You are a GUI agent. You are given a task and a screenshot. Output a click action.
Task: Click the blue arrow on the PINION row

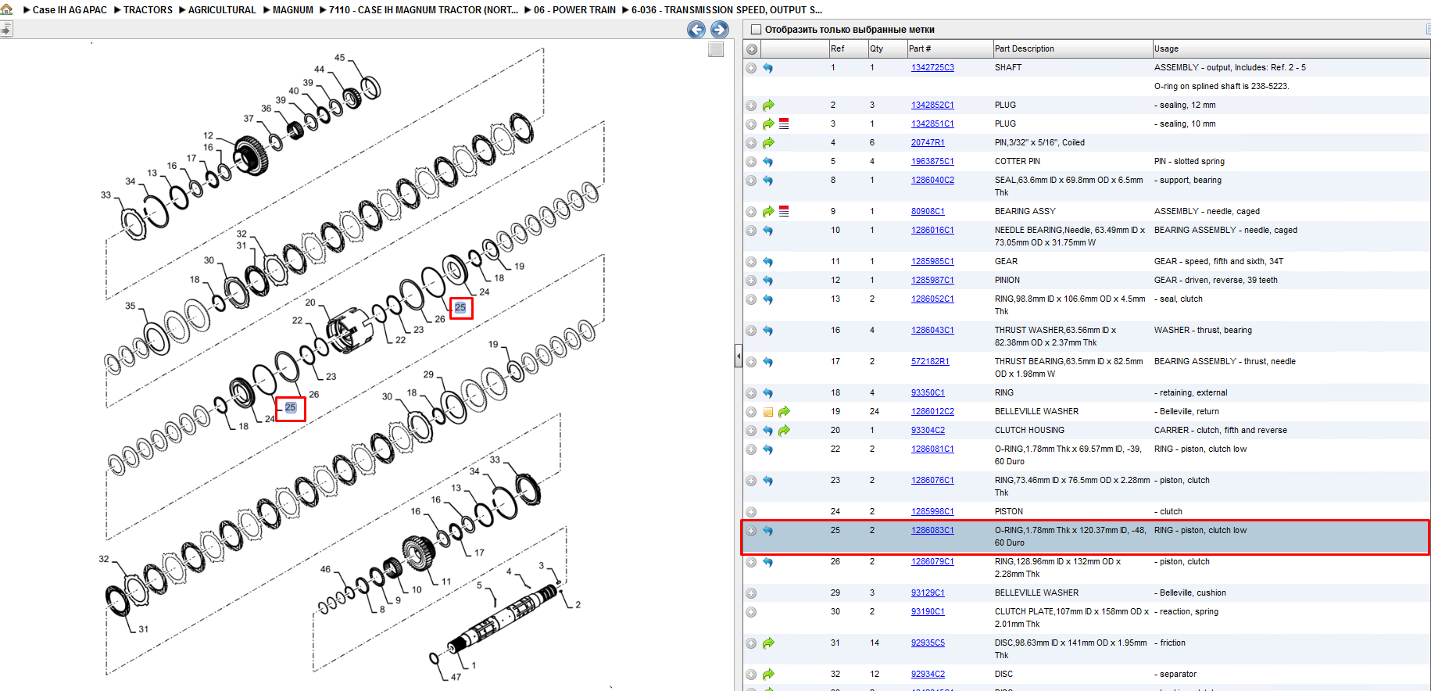pos(767,281)
